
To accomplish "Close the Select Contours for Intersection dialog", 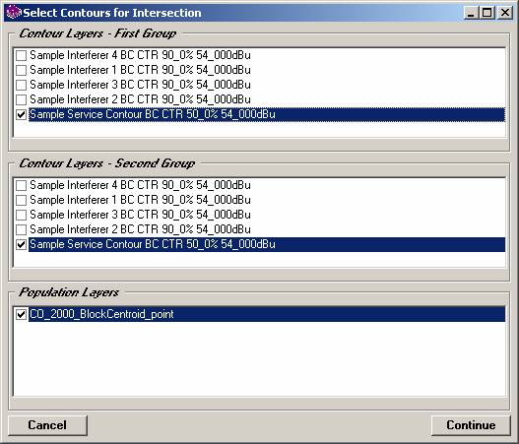I will (505, 13).
